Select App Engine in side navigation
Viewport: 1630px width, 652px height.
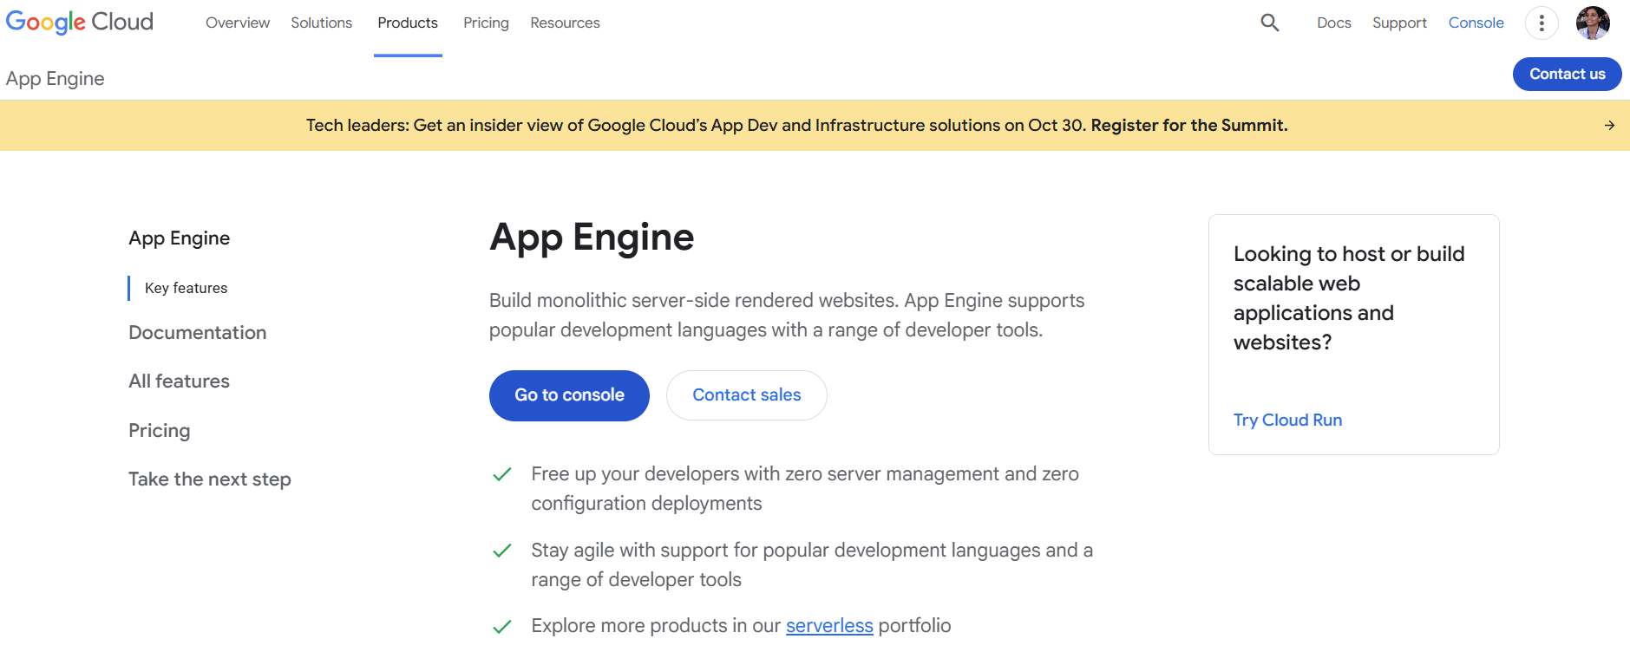(x=180, y=238)
